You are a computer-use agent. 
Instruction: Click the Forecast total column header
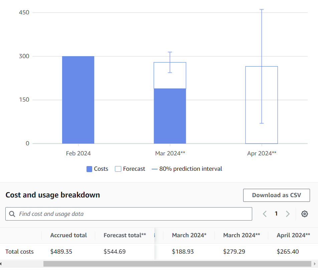click(x=125, y=235)
